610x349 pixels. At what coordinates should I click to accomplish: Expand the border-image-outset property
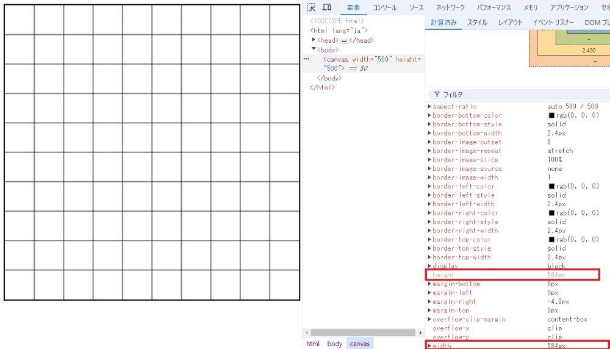pyautogui.click(x=429, y=142)
